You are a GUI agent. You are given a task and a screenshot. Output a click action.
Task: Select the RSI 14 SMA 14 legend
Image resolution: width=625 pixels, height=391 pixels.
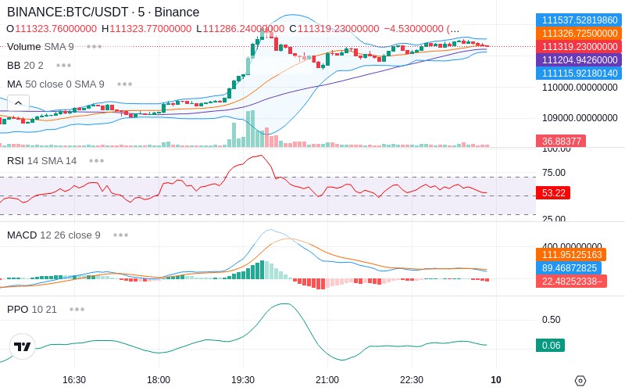coord(42,161)
